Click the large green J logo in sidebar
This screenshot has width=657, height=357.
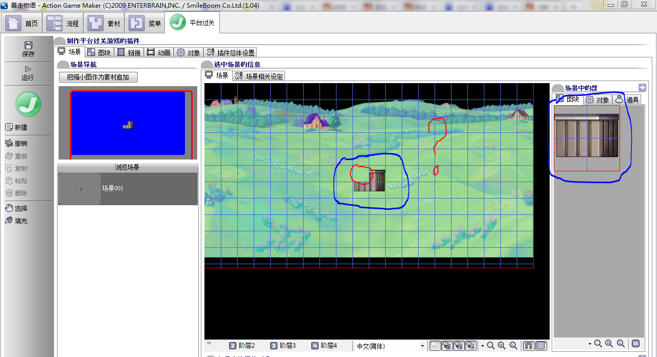pos(28,104)
